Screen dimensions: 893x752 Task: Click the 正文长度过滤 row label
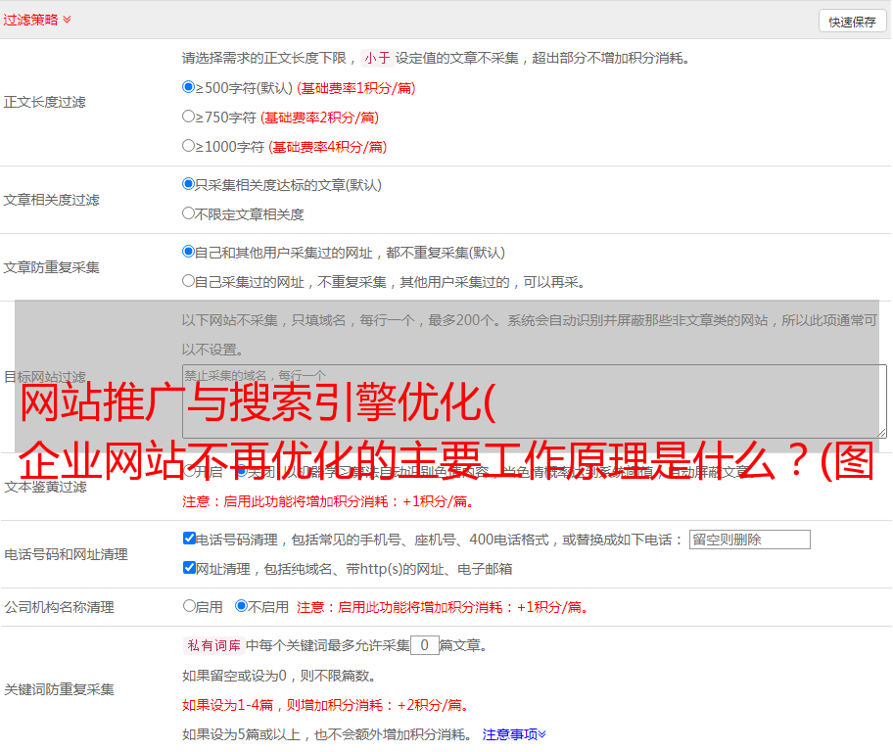pos(44,102)
